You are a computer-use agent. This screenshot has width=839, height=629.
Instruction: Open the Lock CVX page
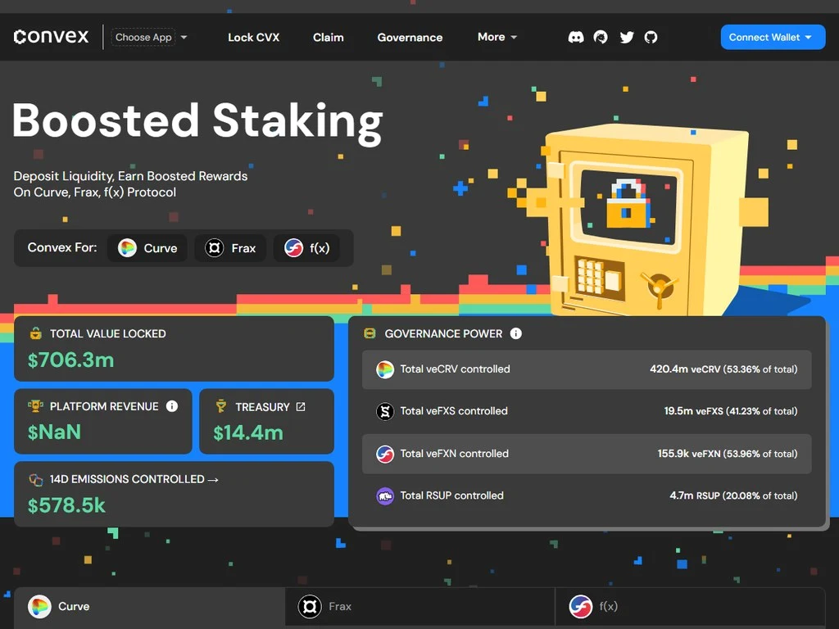(x=254, y=38)
